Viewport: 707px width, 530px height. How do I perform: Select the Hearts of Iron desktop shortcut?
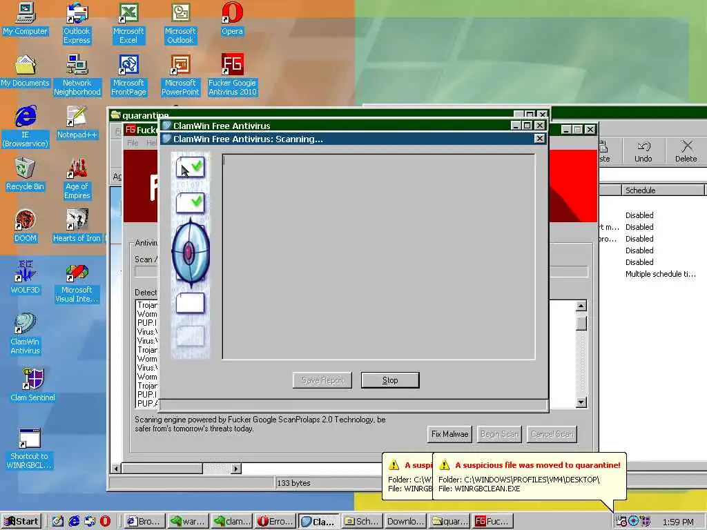(77, 226)
